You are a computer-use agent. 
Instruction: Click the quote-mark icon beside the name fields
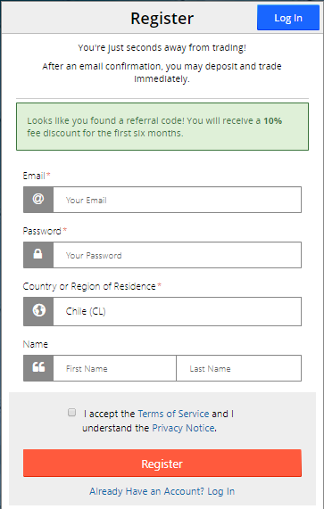pyautogui.click(x=38, y=368)
